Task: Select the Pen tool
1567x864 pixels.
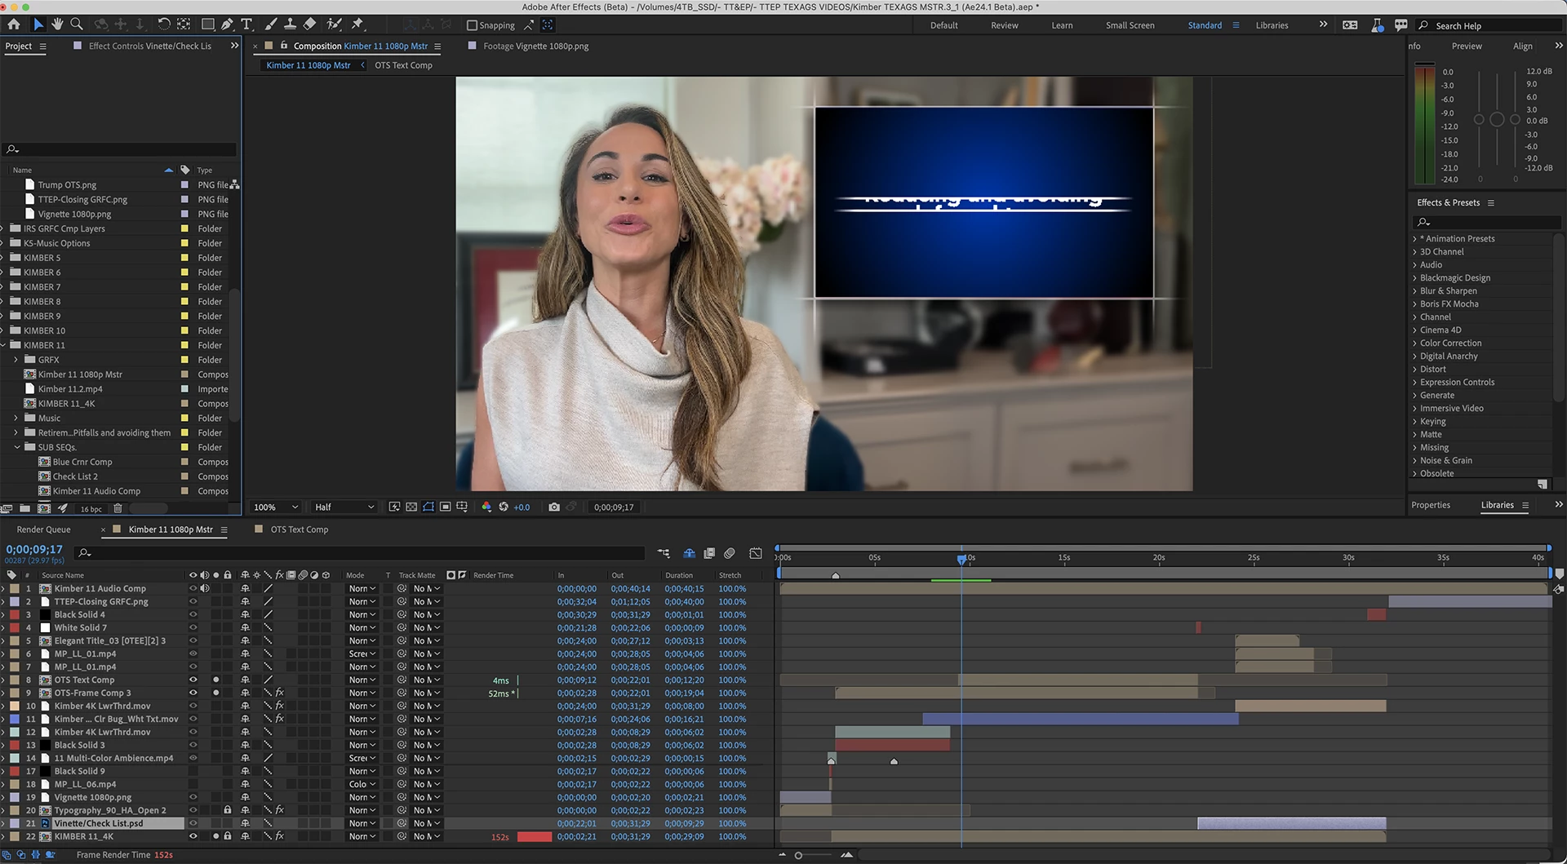Action: (x=227, y=24)
